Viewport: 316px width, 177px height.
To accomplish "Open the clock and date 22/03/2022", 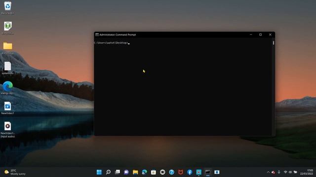I will tap(307, 172).
